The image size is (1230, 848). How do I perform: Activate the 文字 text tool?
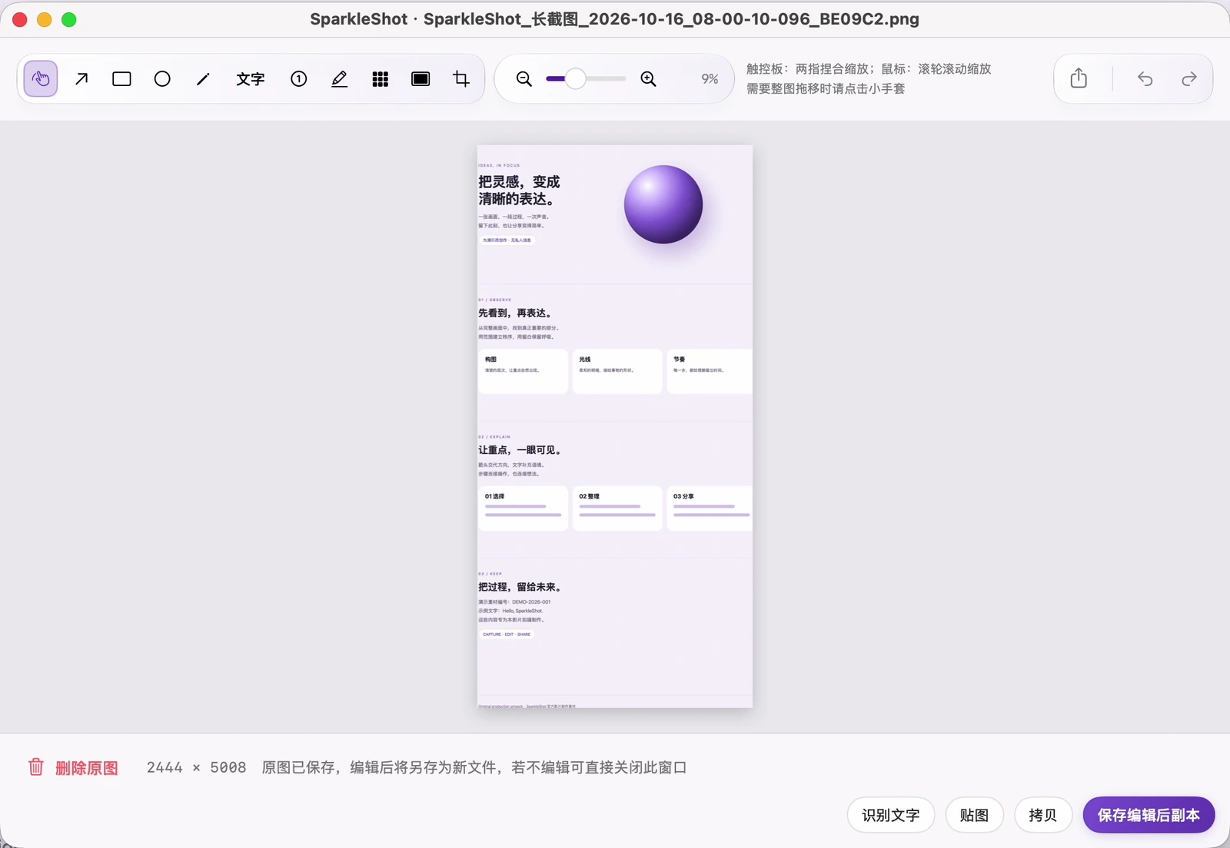[251, 78]
